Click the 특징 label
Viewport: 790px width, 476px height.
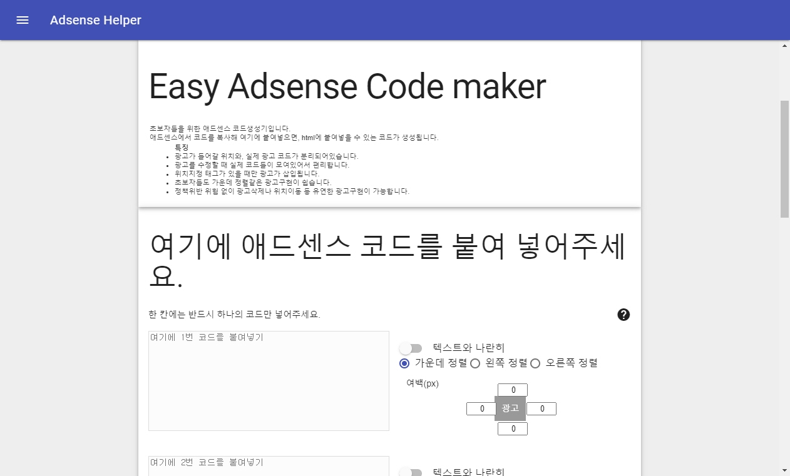point(182,147)
